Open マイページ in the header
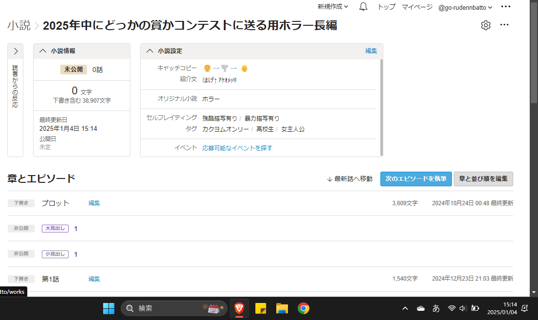 (417, 7)
